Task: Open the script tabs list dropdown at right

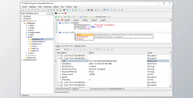Action: (171, 20)
